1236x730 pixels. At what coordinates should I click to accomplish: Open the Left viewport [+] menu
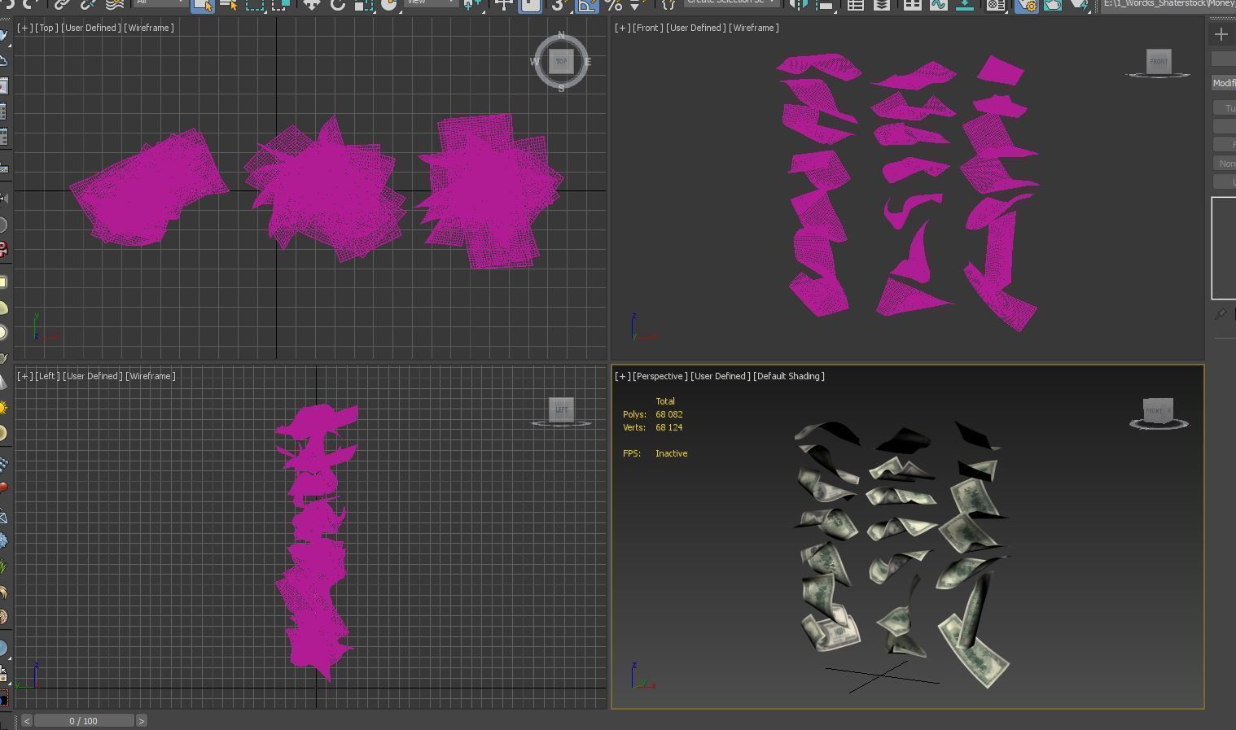25,376
